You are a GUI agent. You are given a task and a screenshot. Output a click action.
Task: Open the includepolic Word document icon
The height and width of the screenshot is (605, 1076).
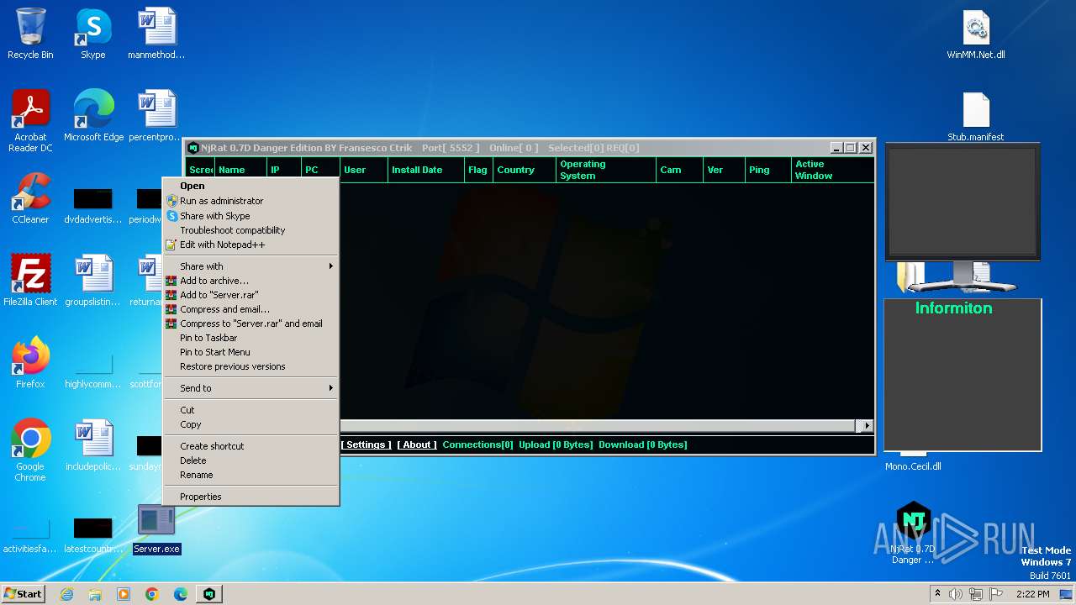point(93,445)
